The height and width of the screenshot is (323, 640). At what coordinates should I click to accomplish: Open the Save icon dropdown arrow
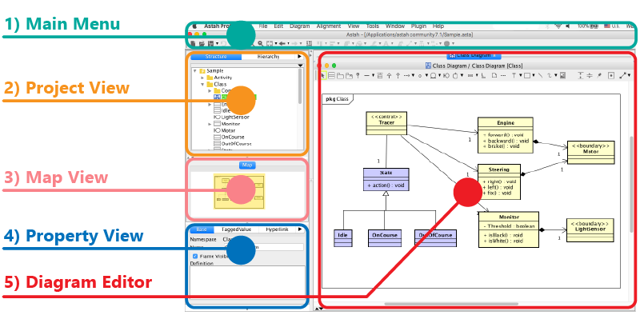pos(217,43)
